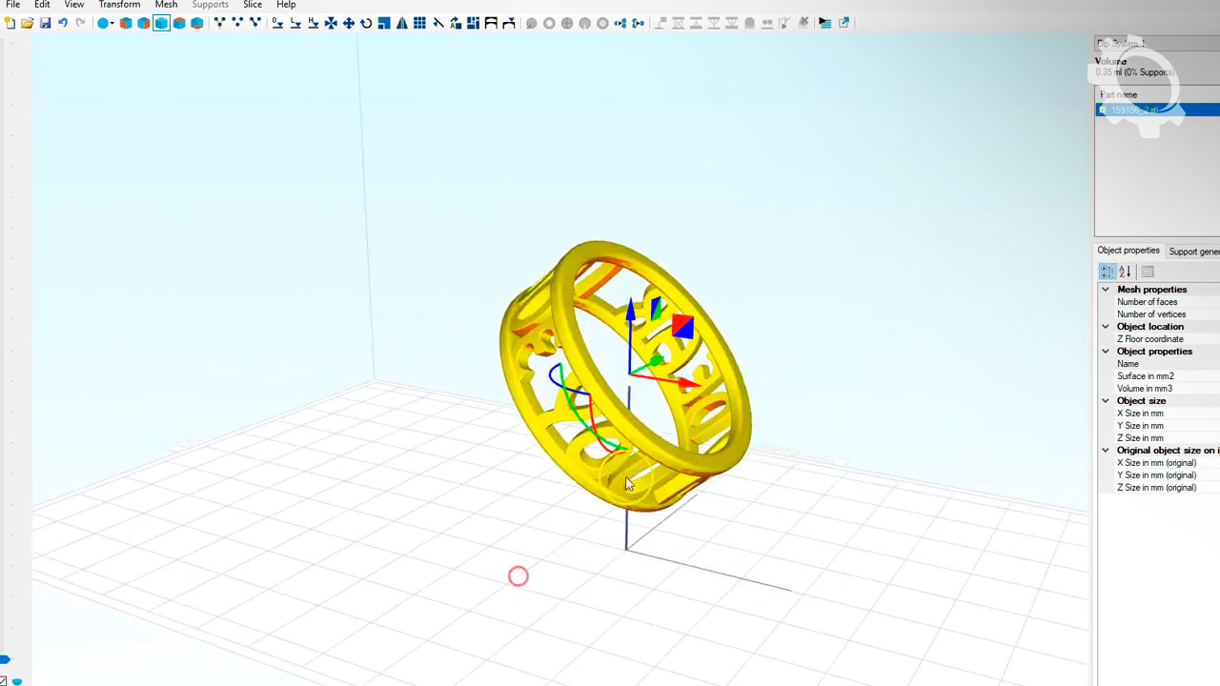
Task: Switch to the Support generation tab
Action: (1194, 252)
